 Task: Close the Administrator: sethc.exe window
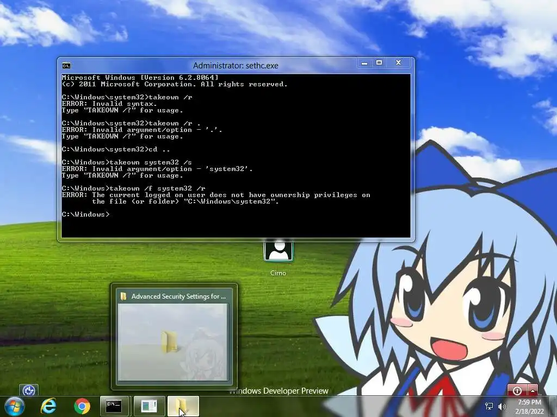tap(399, 63)
